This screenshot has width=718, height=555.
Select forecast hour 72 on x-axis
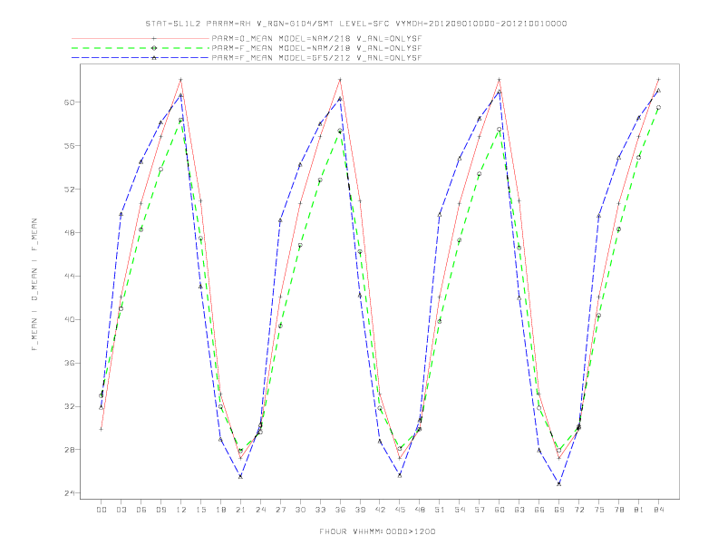point(579,510)
